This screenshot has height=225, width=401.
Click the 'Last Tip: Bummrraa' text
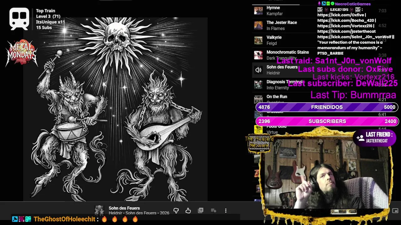pyautogui.click(x=353, y=95)
